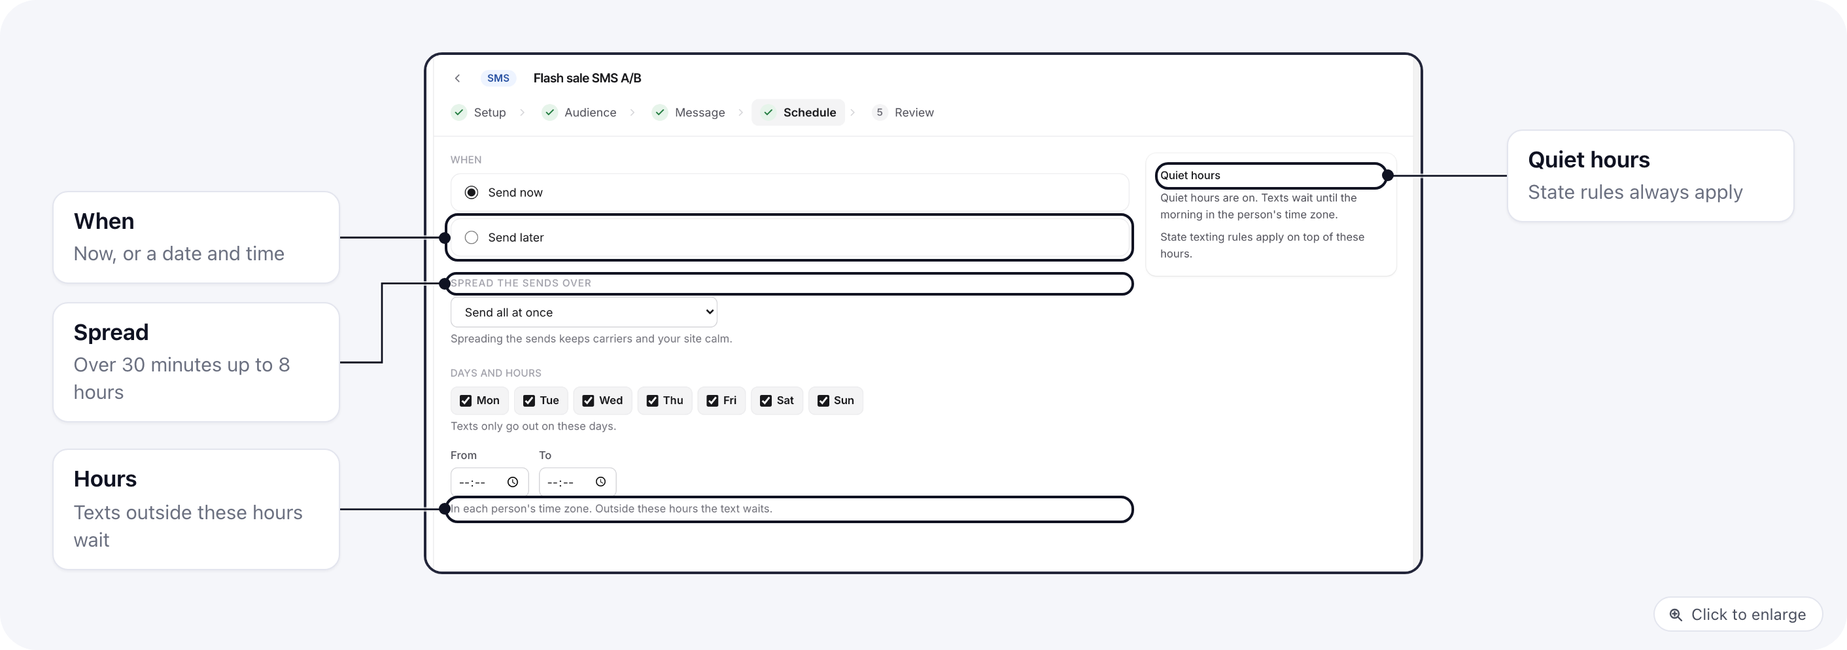Click the Quiet hours annotation card on the right
The height and width of the screenshot is (650, 1847).
(1651, 176)
